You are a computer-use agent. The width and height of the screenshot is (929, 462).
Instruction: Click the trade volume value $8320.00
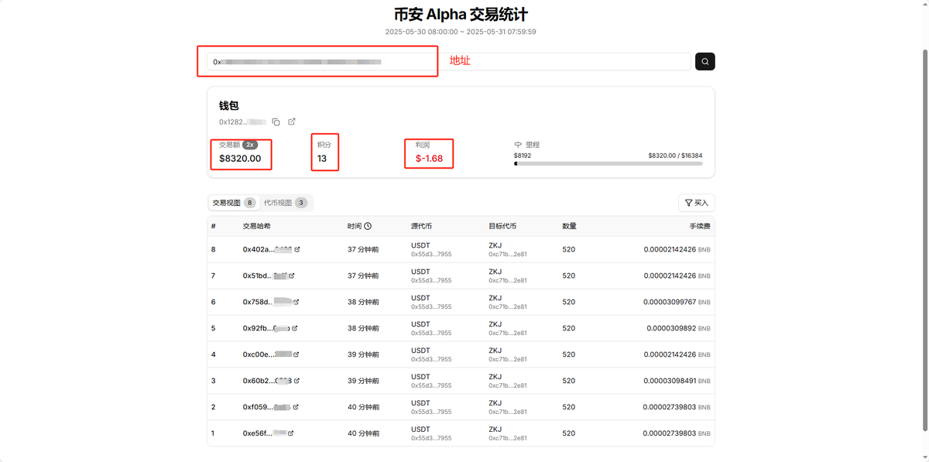point(240,159)
